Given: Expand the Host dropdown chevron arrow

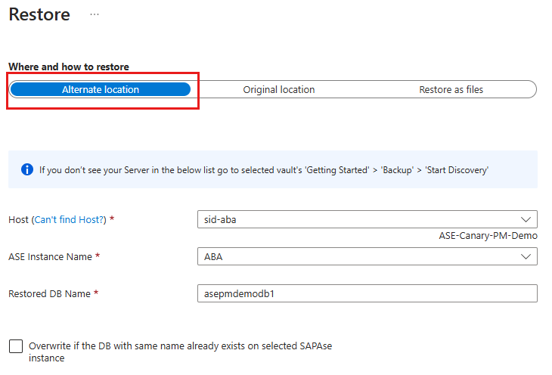Looking at the screenshot, I should 526,219.
